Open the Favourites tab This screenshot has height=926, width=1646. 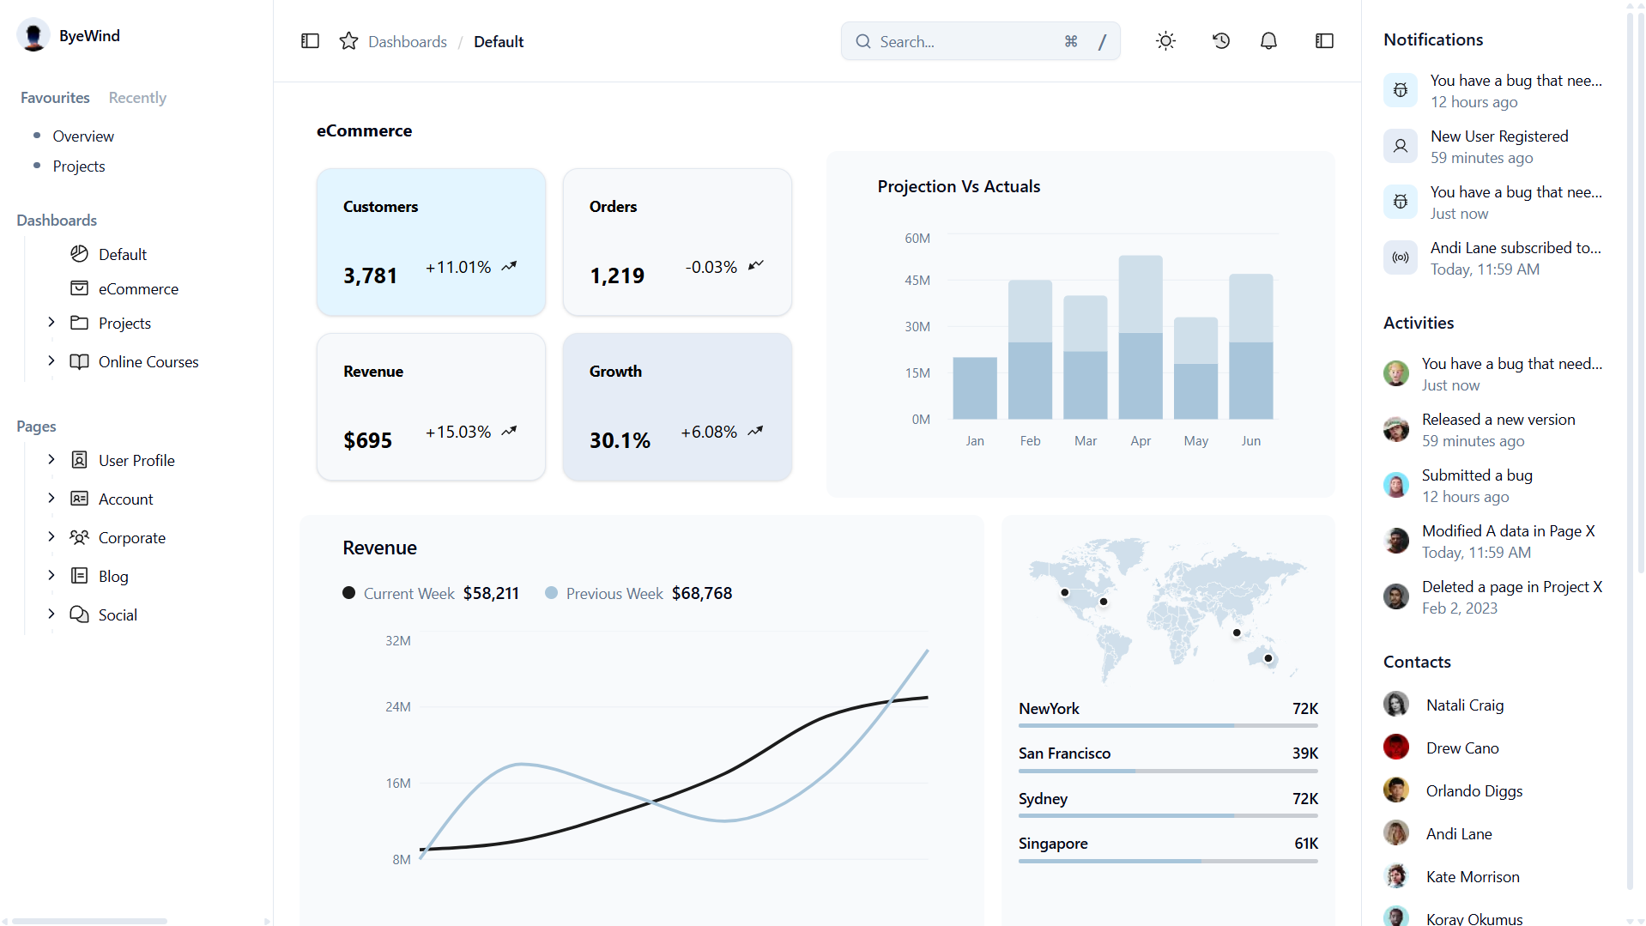54,98
